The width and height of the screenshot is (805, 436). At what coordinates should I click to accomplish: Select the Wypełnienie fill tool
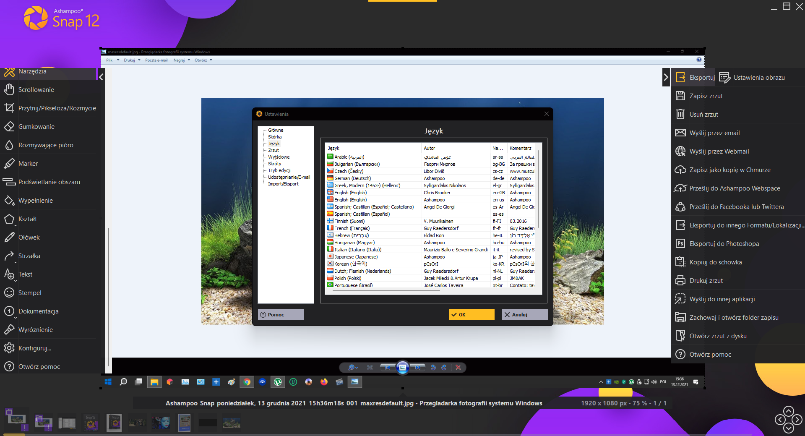(x=48, y=201)
